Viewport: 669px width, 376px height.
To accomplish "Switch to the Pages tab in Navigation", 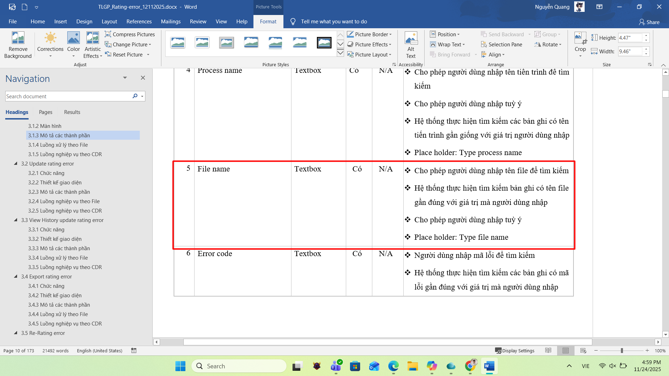I will point(46,112).
